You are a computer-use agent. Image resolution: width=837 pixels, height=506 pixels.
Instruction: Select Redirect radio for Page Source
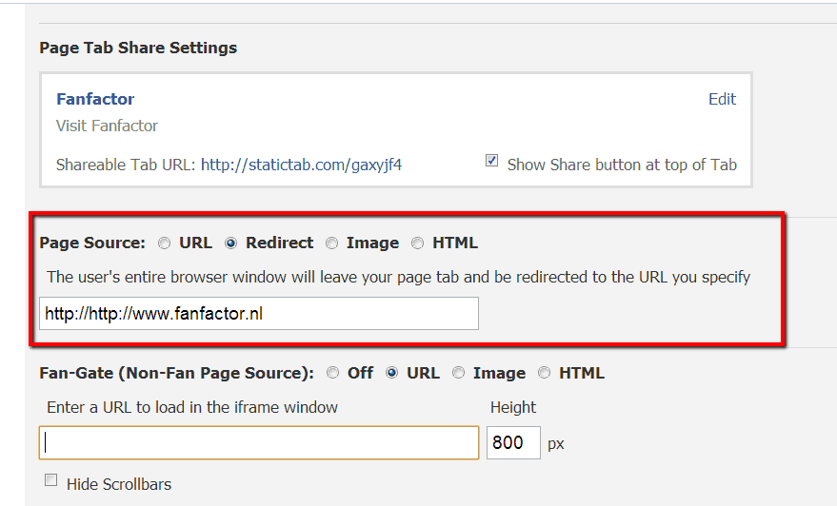230,243
